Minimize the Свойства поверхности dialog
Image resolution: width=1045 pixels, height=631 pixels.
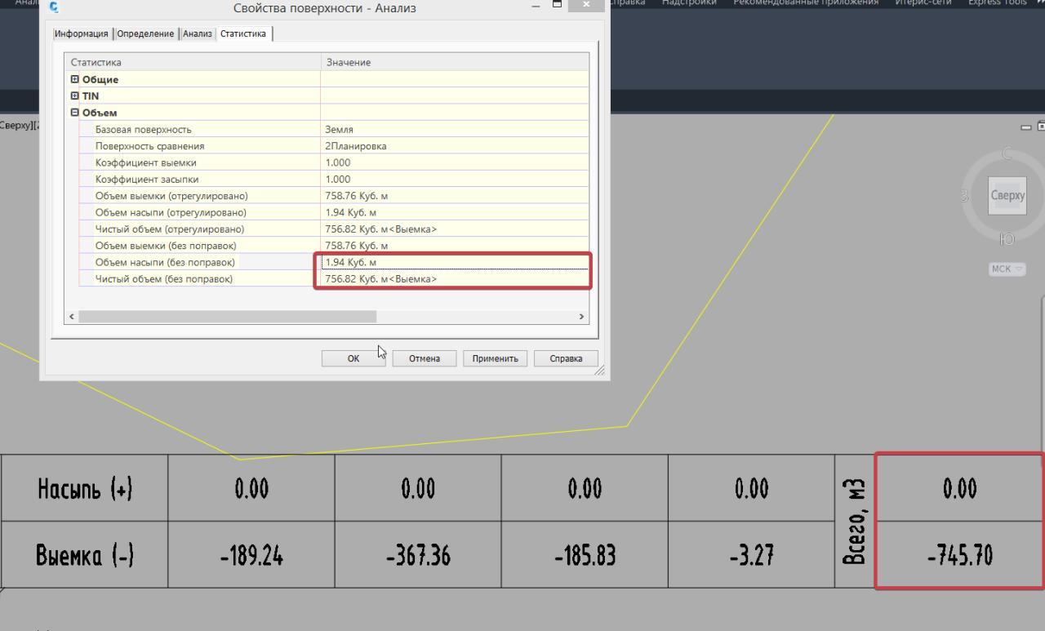[536, 6]
